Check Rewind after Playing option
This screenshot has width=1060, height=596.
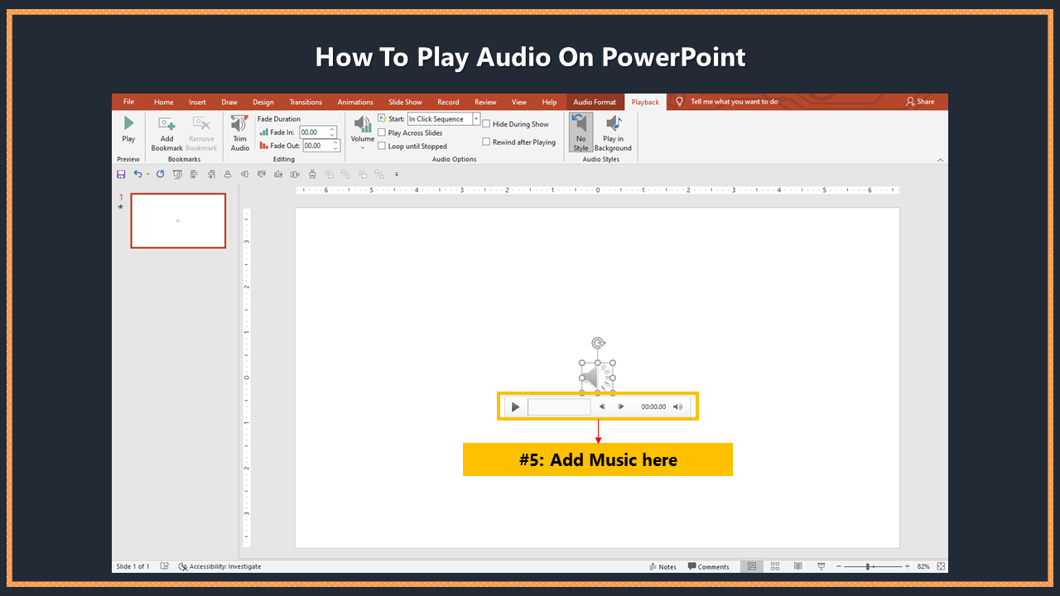point(486,142)
